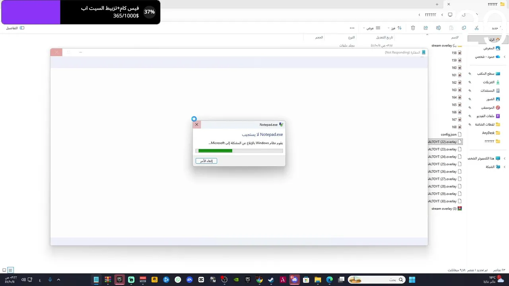This screenshot has width=509, height=286.
Task: Select the ALTOYT (30).overlay file
Action: pyautogui.click(x=445, y=201)
